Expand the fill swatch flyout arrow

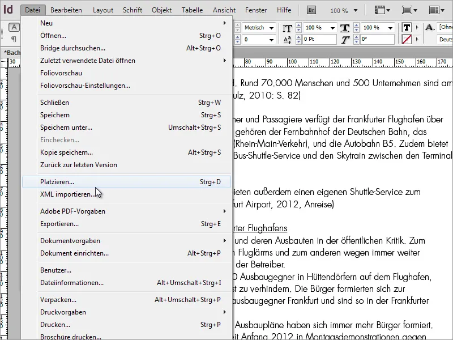[x=417, y=27]
